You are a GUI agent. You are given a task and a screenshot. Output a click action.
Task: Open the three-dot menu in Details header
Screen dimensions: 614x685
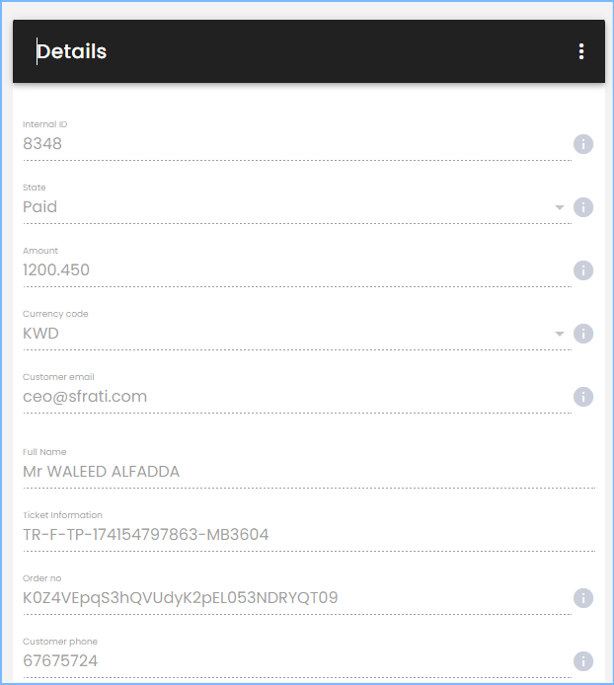click(x=580, y=51)
